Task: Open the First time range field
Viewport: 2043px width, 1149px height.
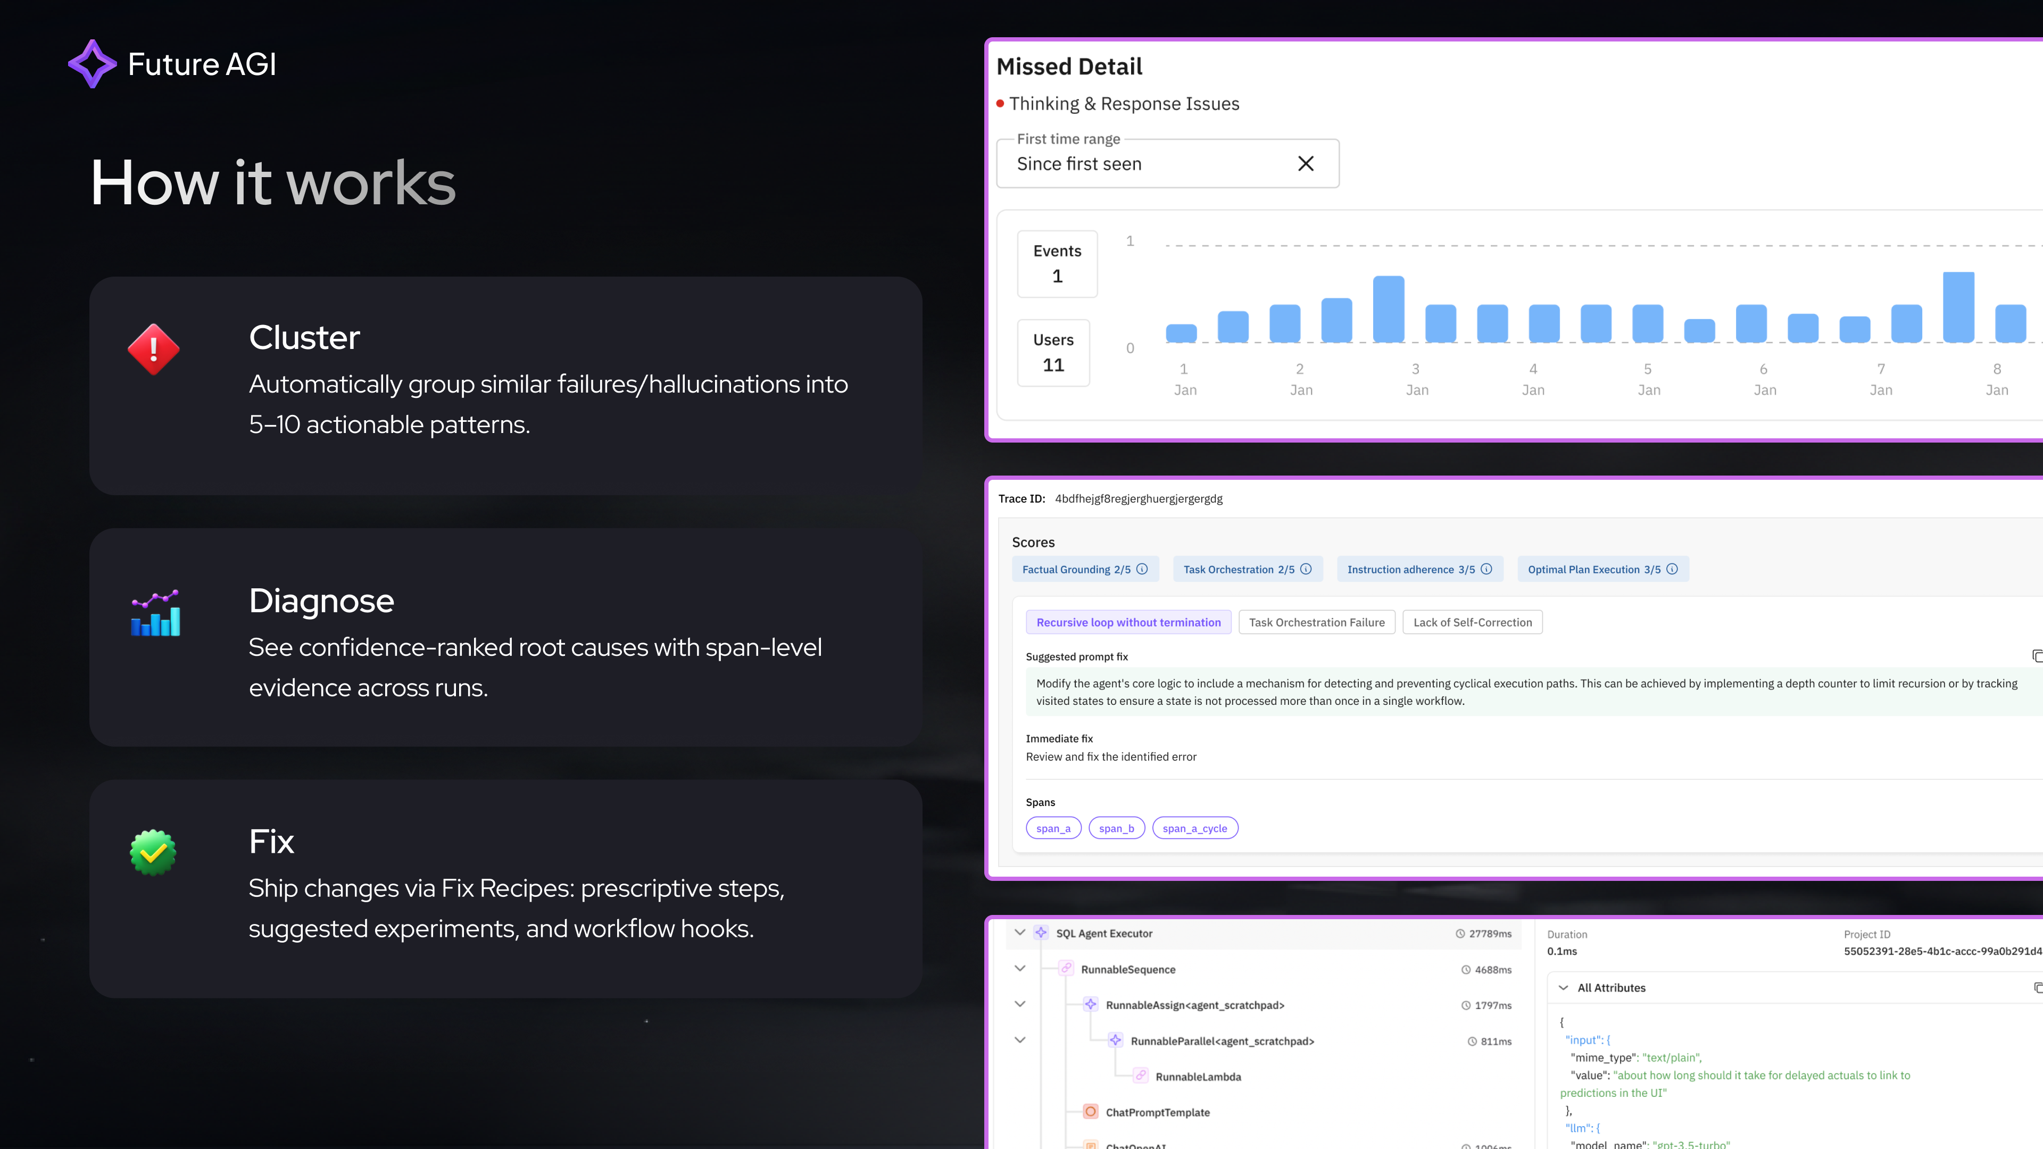Action: (1142, 163)
